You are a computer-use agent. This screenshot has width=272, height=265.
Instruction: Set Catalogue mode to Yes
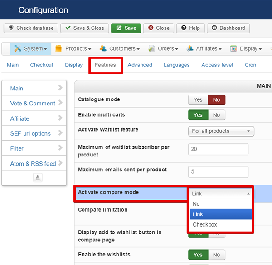(x=198, y=99)
